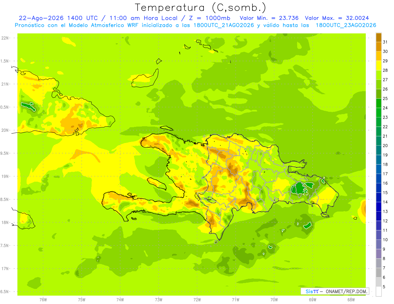The width and height of the screenshot is (394, 304).
Task: Click the "24" value on color scale
Action: pyautogui.click(x=385, y=108)
